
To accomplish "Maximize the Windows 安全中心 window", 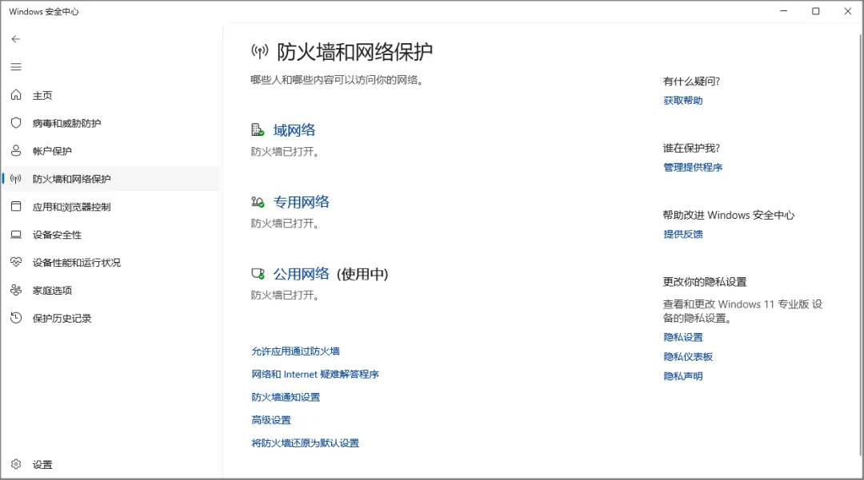I will click(x=815, y=11).
